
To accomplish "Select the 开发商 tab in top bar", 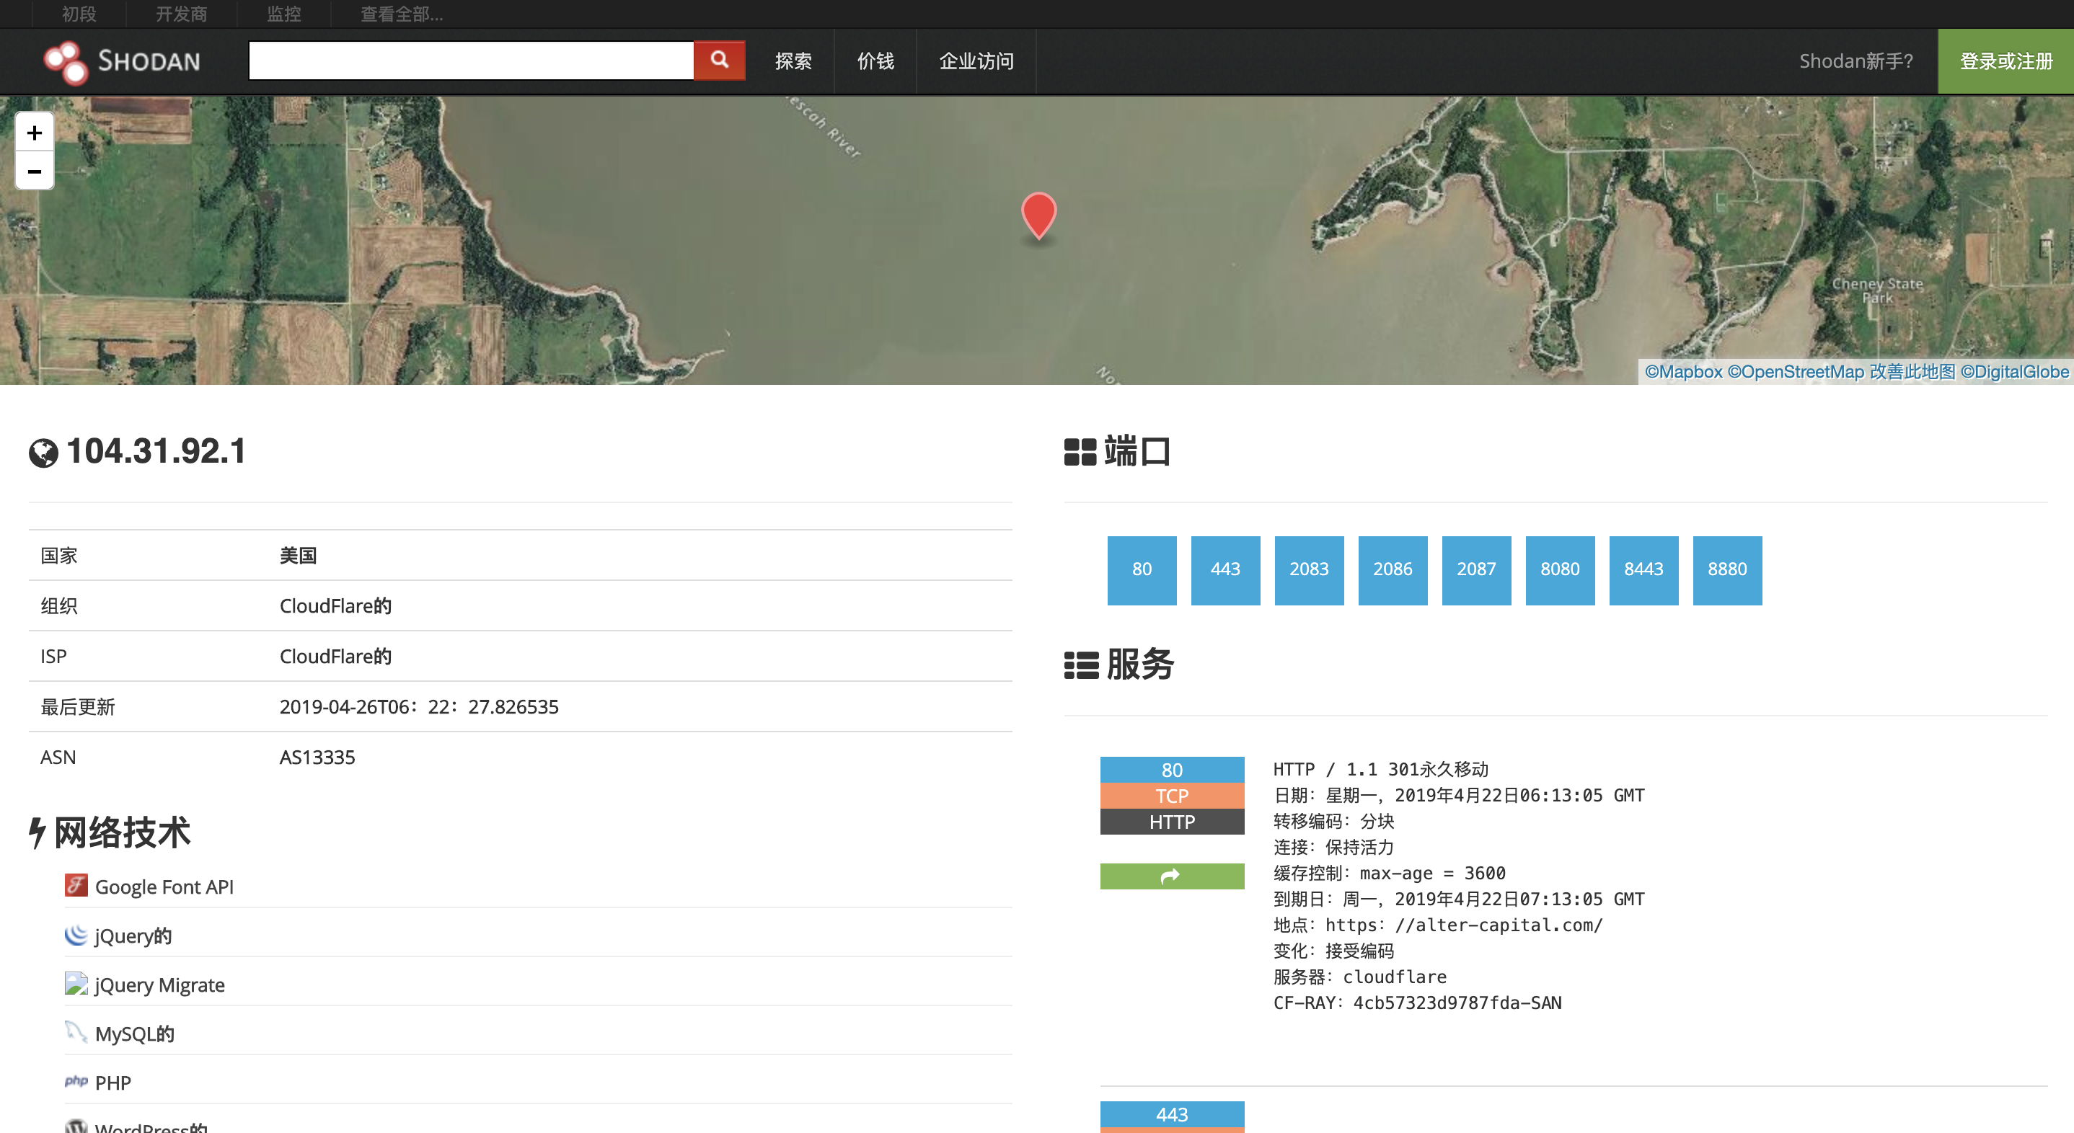I will pos(181,14).
